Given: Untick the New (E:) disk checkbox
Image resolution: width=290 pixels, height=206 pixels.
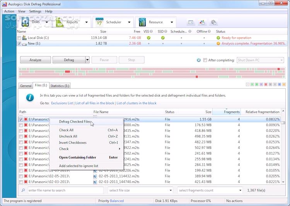Looking at the screenshot, I should pyautogui.click(x=19, y=44).
